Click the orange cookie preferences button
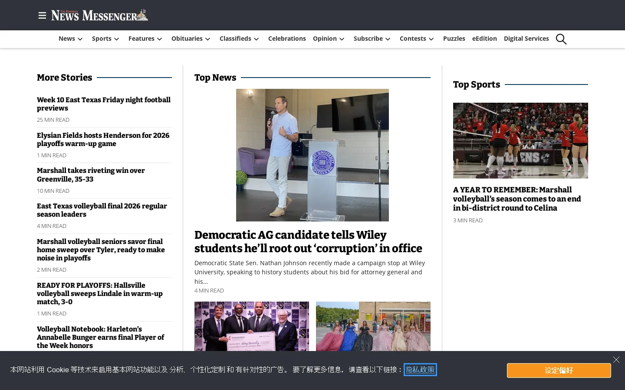Screen dimensions: 625x390 (x=559, y=370)
